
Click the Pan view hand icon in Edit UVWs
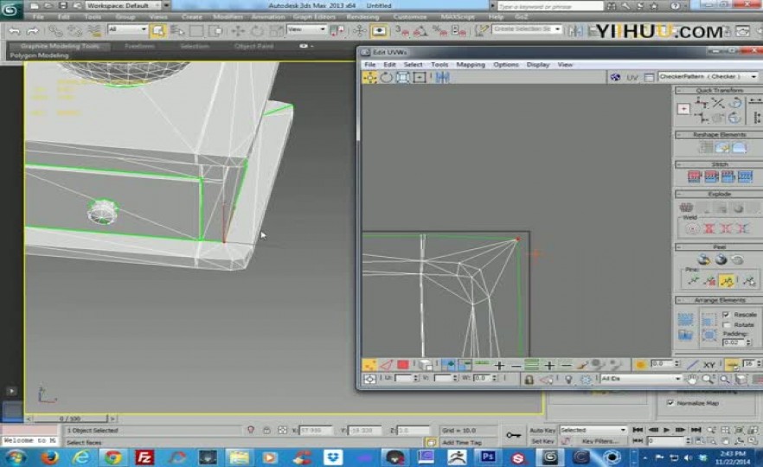point(691,379)
